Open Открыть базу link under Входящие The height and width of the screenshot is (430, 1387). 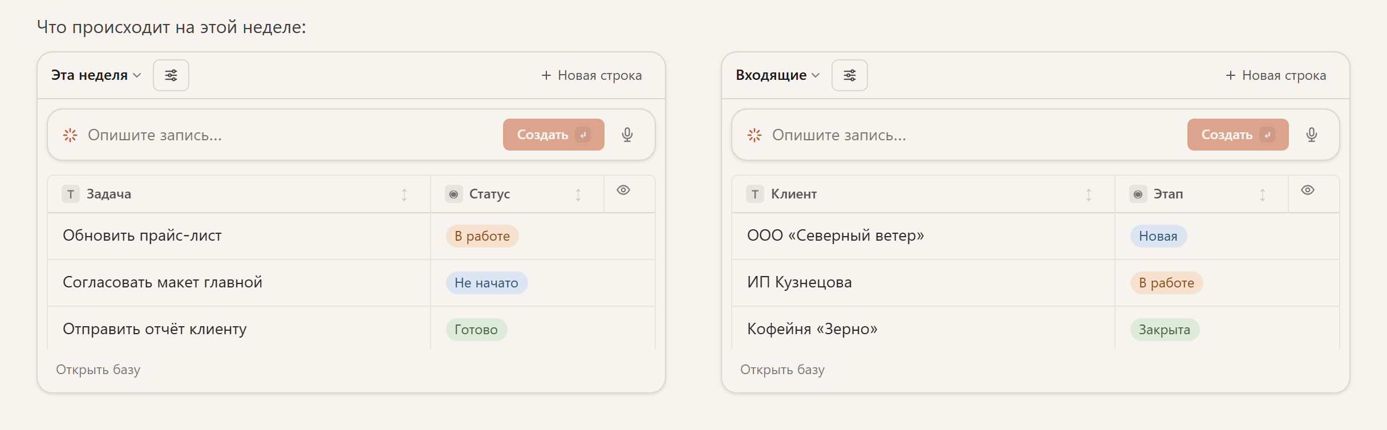[782, 370]
